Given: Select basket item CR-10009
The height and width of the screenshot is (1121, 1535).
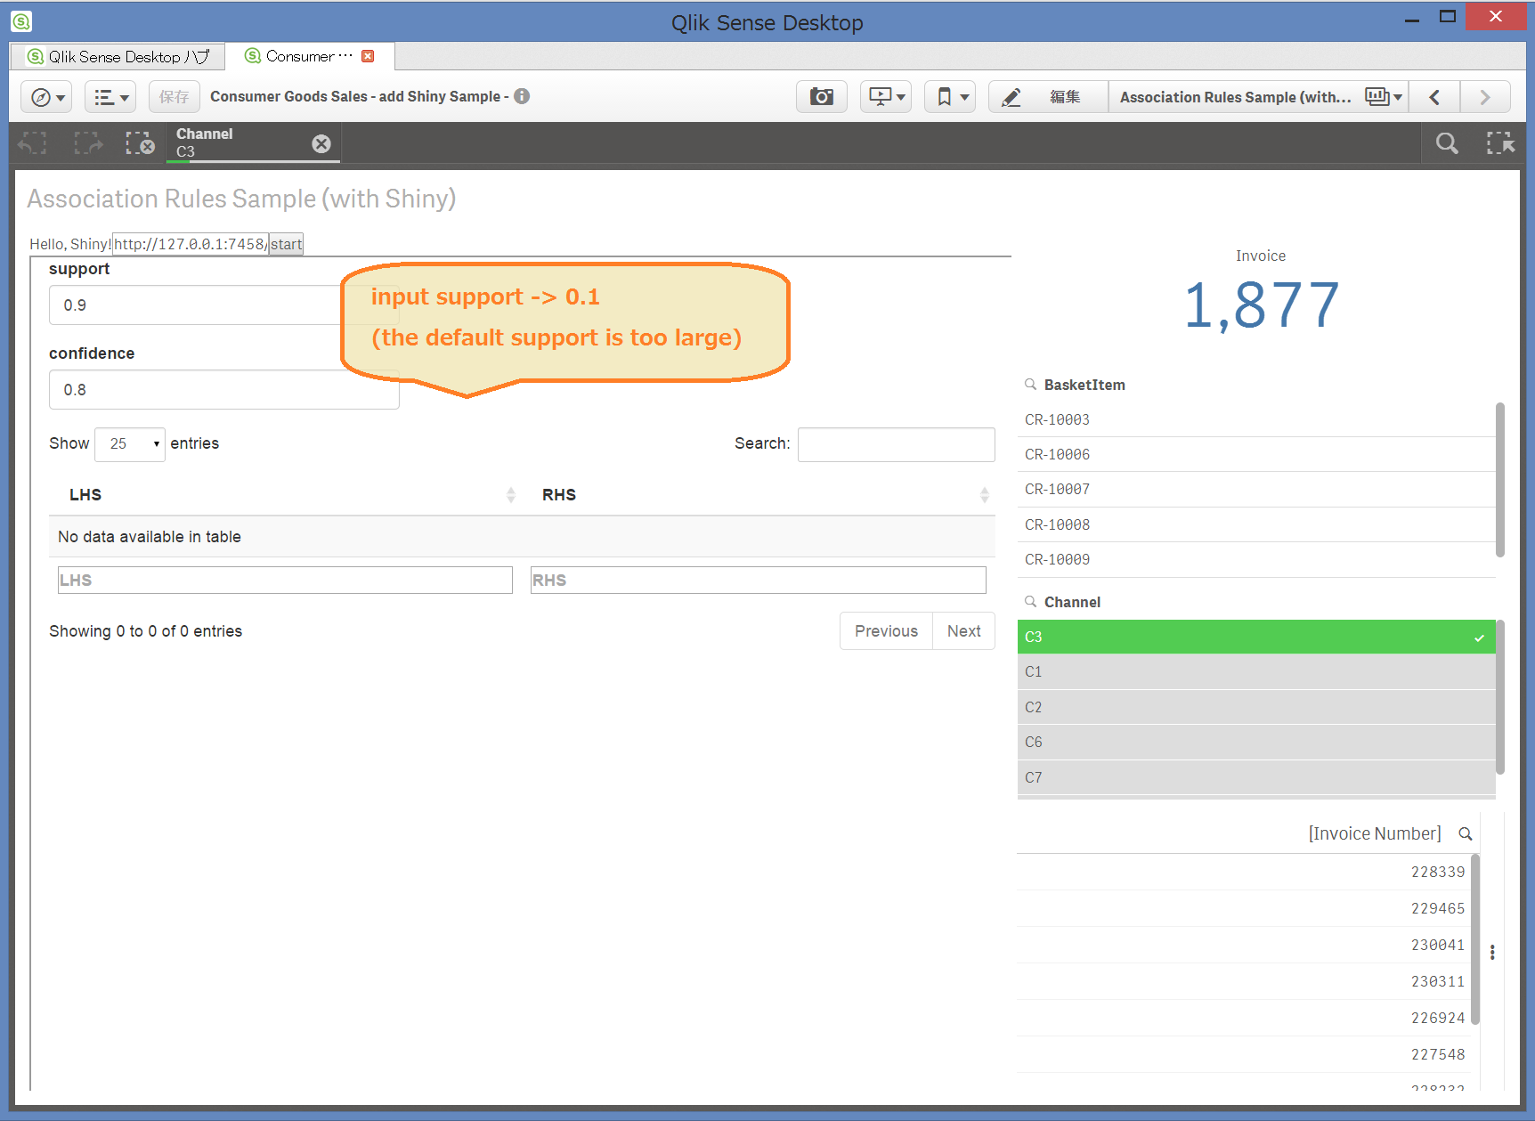Looking at the screenshot, I should (x=1255, y=559).
